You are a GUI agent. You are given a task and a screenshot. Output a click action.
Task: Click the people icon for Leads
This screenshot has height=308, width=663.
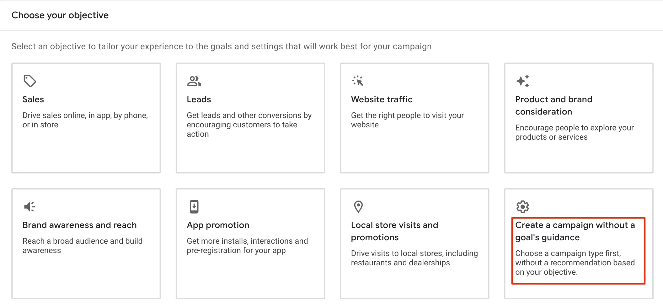pyautogui.click(x=194, y=81)
